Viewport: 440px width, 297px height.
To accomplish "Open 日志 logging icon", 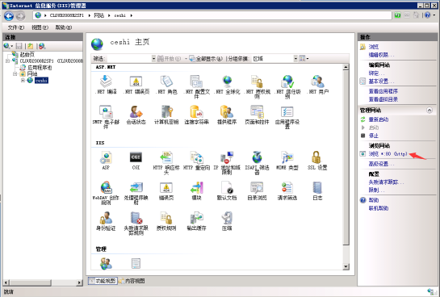I will point(317,187).
